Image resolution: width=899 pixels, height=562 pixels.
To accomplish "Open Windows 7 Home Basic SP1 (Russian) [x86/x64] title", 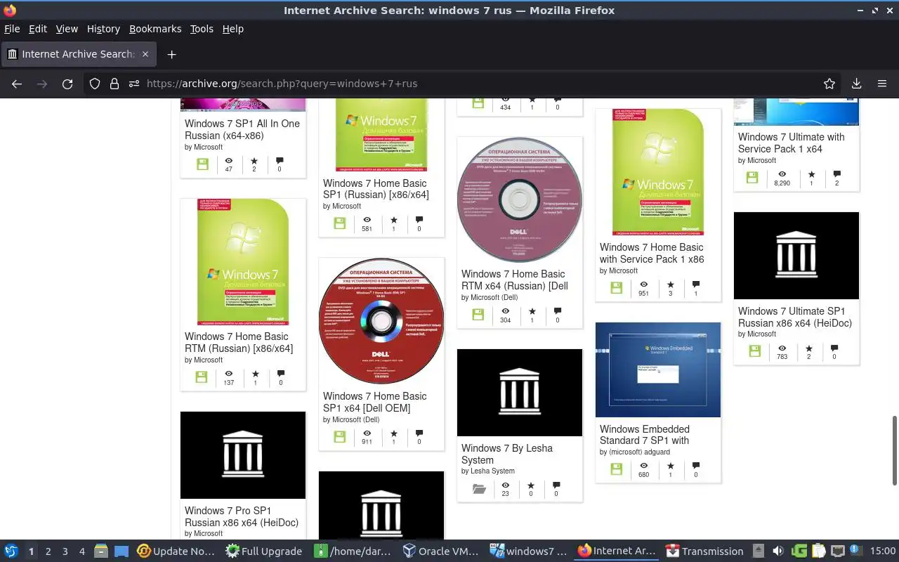I will click(x=376, y=189).
